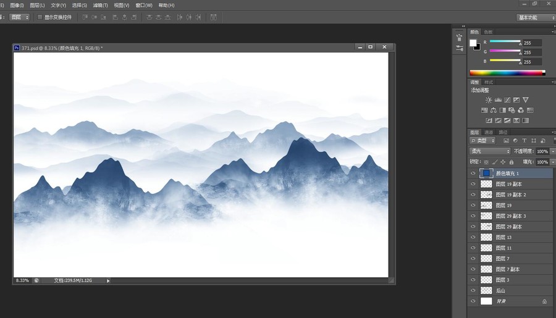The image size is (556, 318).
Task: Add a Threshold adjustment layer
Action: pos(507,120)
